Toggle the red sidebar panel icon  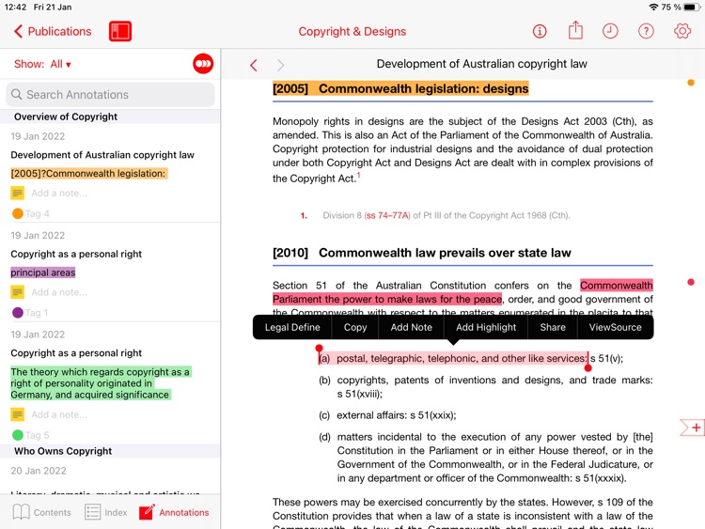click(120, 31)
